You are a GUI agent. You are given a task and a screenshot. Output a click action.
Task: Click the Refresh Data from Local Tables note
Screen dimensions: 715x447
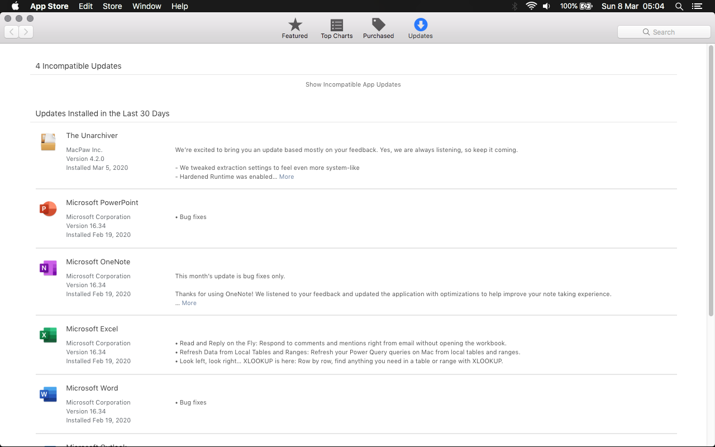point(347,352)
